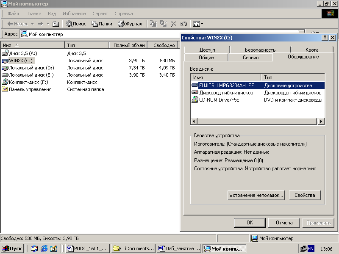Image resolution: width=339 pixels, height=254 pixels.
Task: Select Панель управления folder icon
Action: point(5,89)
